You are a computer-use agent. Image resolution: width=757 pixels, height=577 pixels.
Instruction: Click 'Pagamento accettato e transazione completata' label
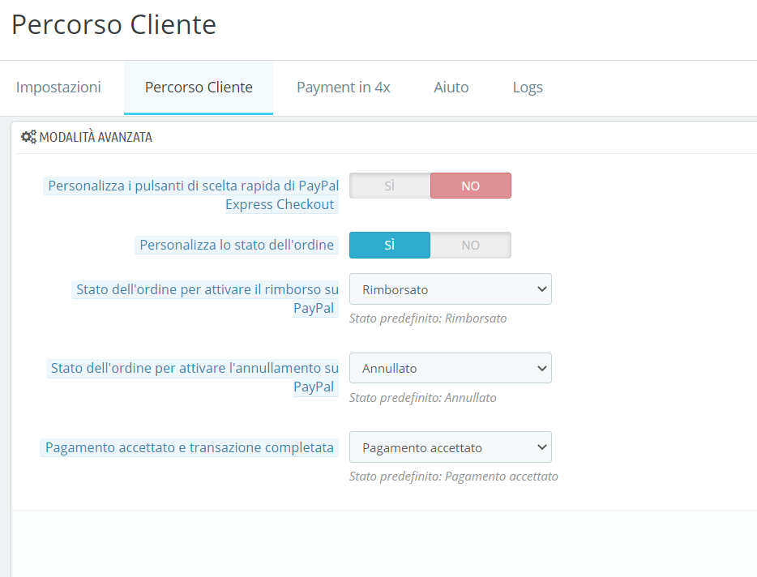click(190, 447)
